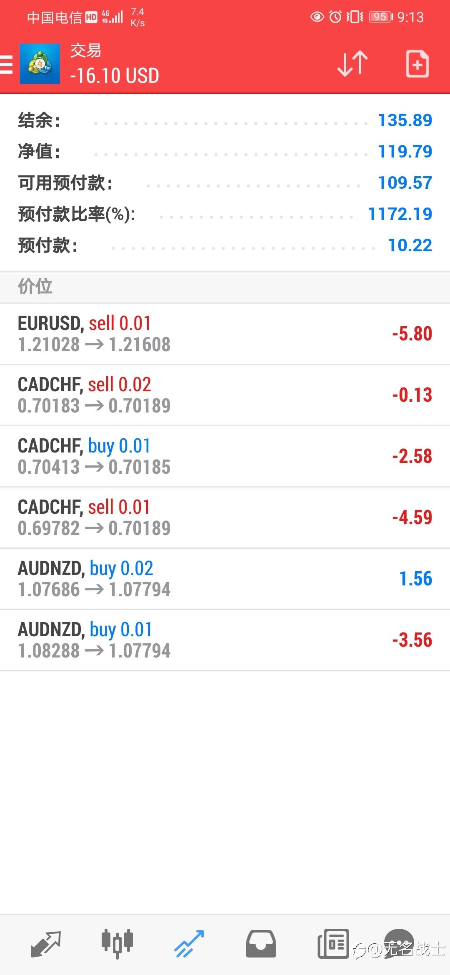
Task: Open the candlestick Chart tab
Action: click(117, 943)
